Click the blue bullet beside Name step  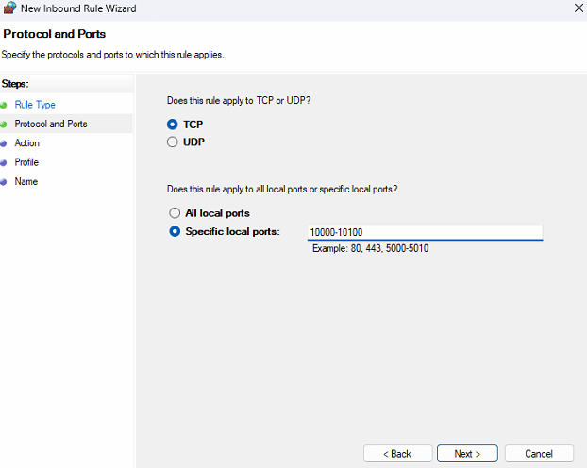4,181
